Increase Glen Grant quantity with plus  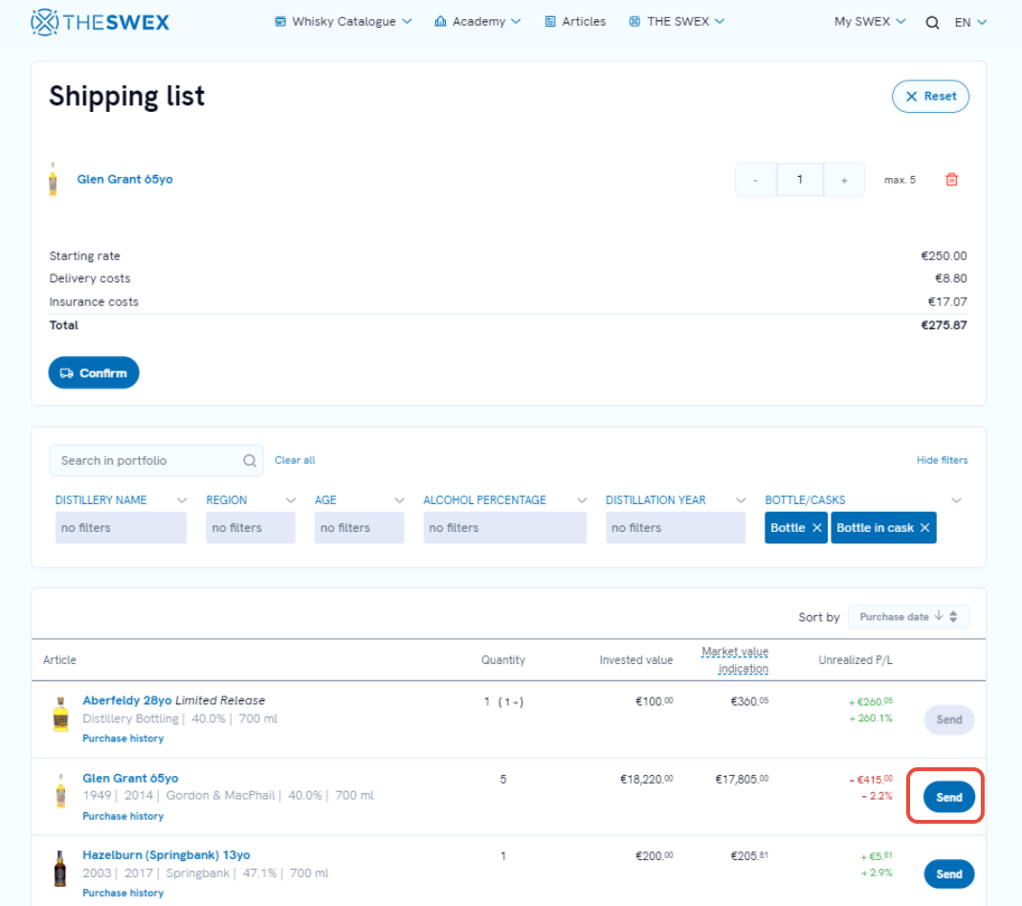[x=844, y=180]
